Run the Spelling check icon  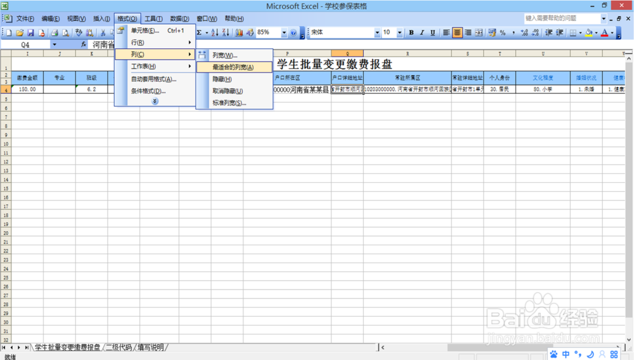coord(79,33)
